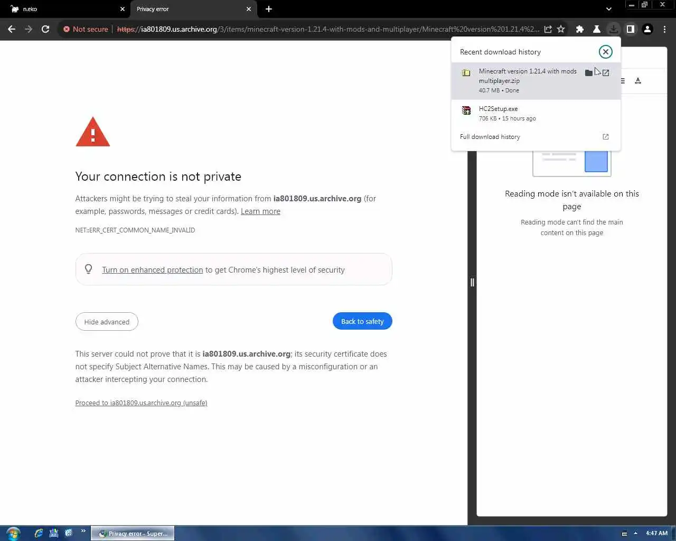Click Turn on enhanced protection link

(152, 270)
